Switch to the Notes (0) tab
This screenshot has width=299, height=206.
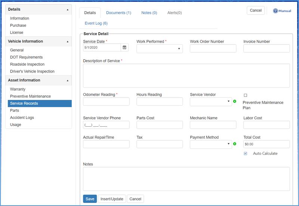tap(149, 13)
